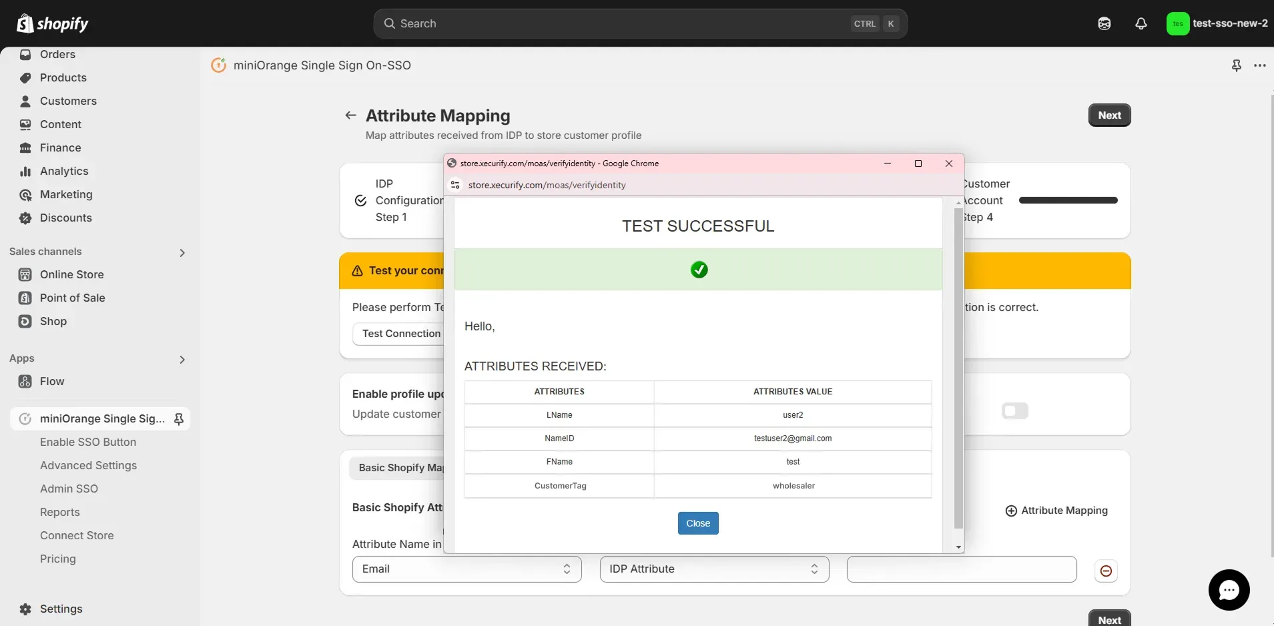Open Pricing page

pyautogui.click(x=57, y=559)
